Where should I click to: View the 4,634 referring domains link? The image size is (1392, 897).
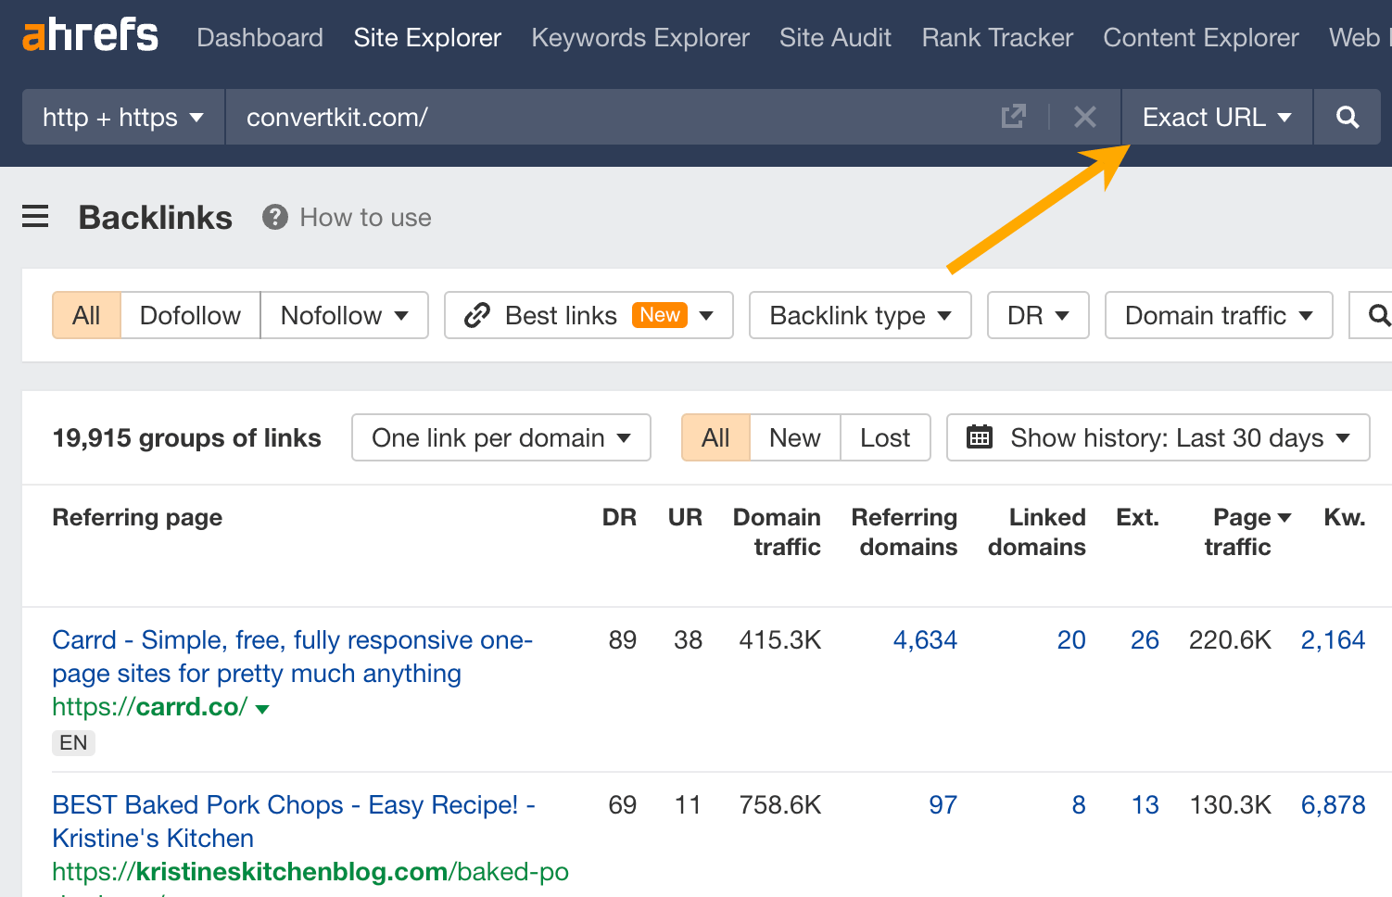click(925, 639)
